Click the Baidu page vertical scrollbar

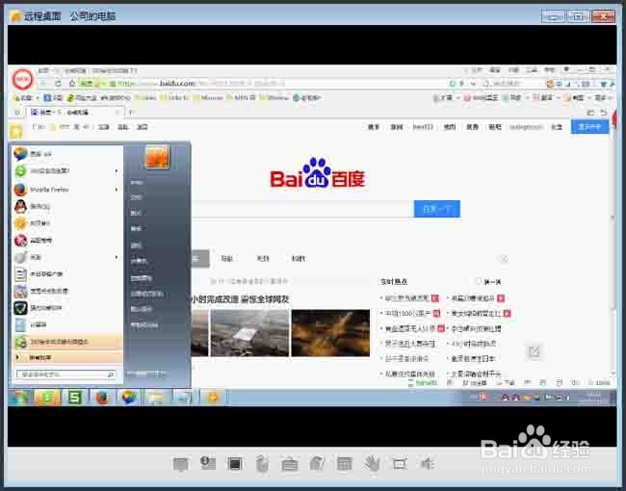[x=613, y=255]
